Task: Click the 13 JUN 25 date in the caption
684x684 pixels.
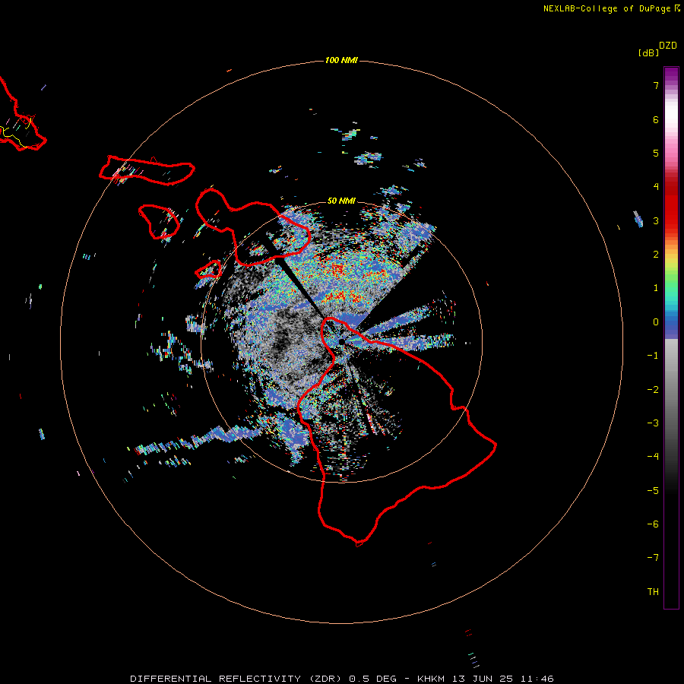Action: point(483,679)
